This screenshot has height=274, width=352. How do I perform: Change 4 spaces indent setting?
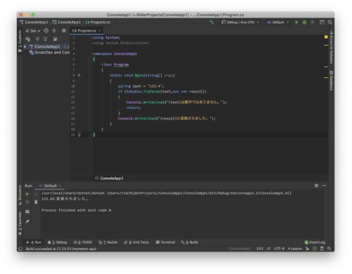click(295, 249)
